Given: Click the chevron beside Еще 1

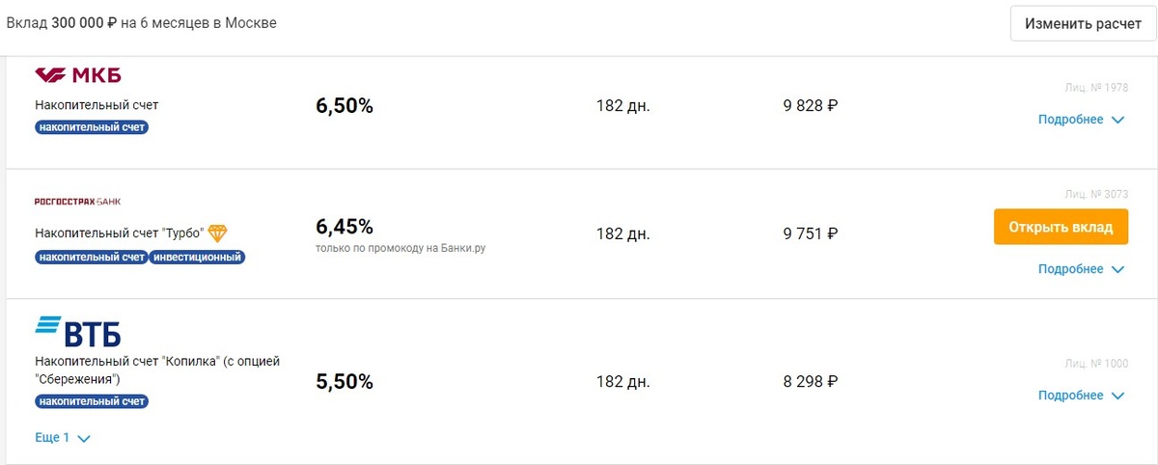Looking at the screenshot, I should coord(84,438).
